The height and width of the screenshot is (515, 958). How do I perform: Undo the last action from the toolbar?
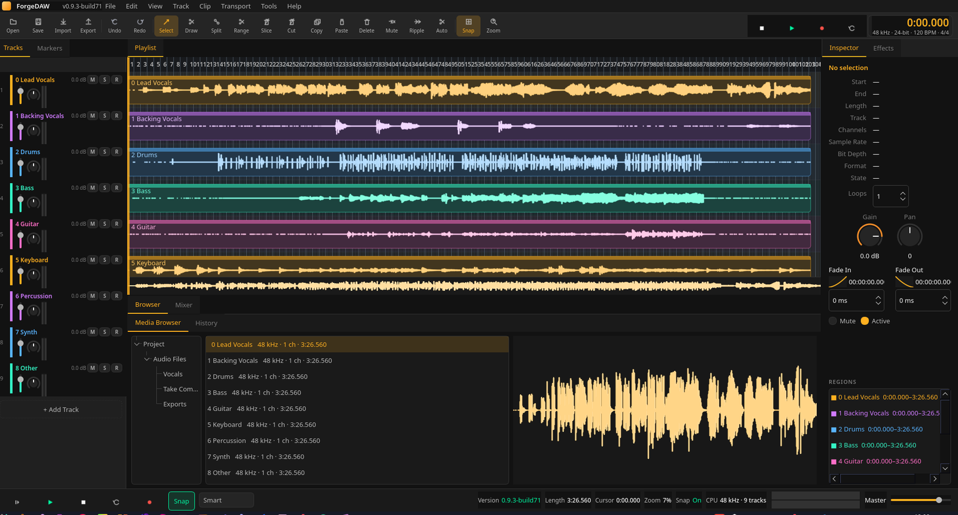[x=114, y=26]
